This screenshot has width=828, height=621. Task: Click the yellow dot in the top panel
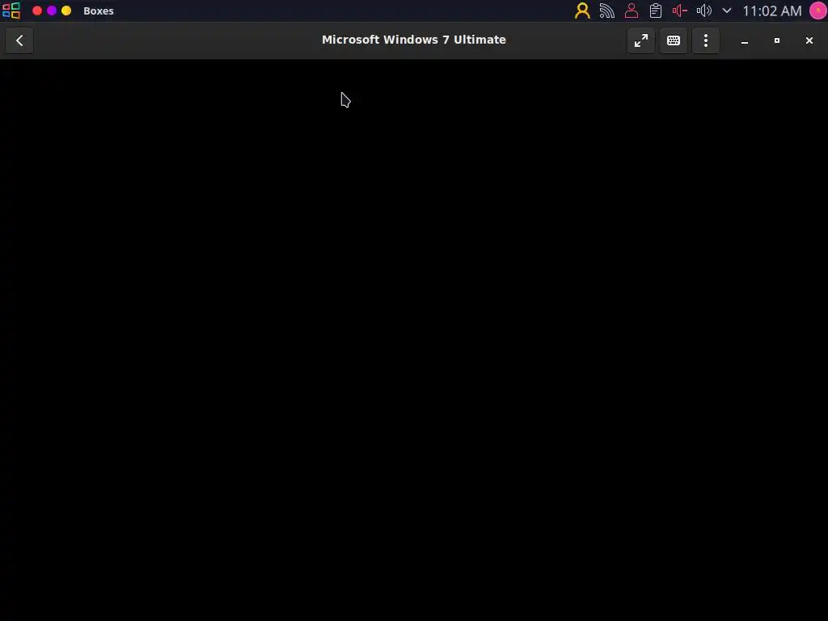click(x=66, y=11)
